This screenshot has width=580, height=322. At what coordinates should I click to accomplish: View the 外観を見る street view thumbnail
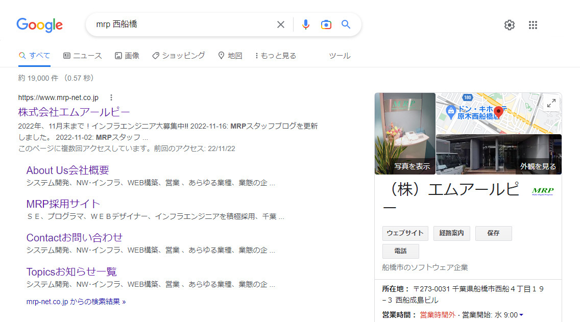[x=498, y=154]
